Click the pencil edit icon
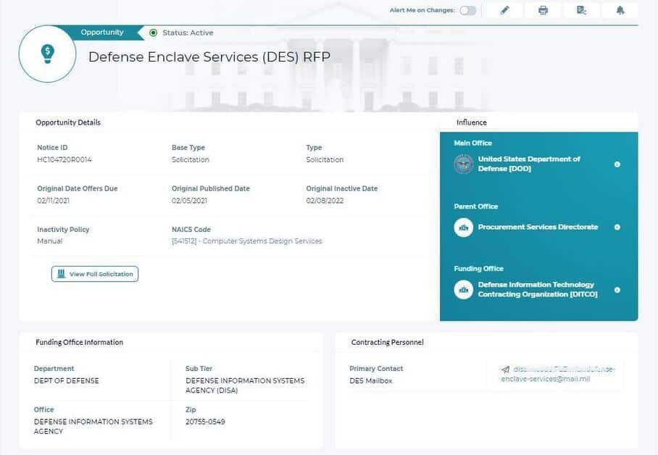The width and height of the screenshot is (658, 455). pos(505,10)
